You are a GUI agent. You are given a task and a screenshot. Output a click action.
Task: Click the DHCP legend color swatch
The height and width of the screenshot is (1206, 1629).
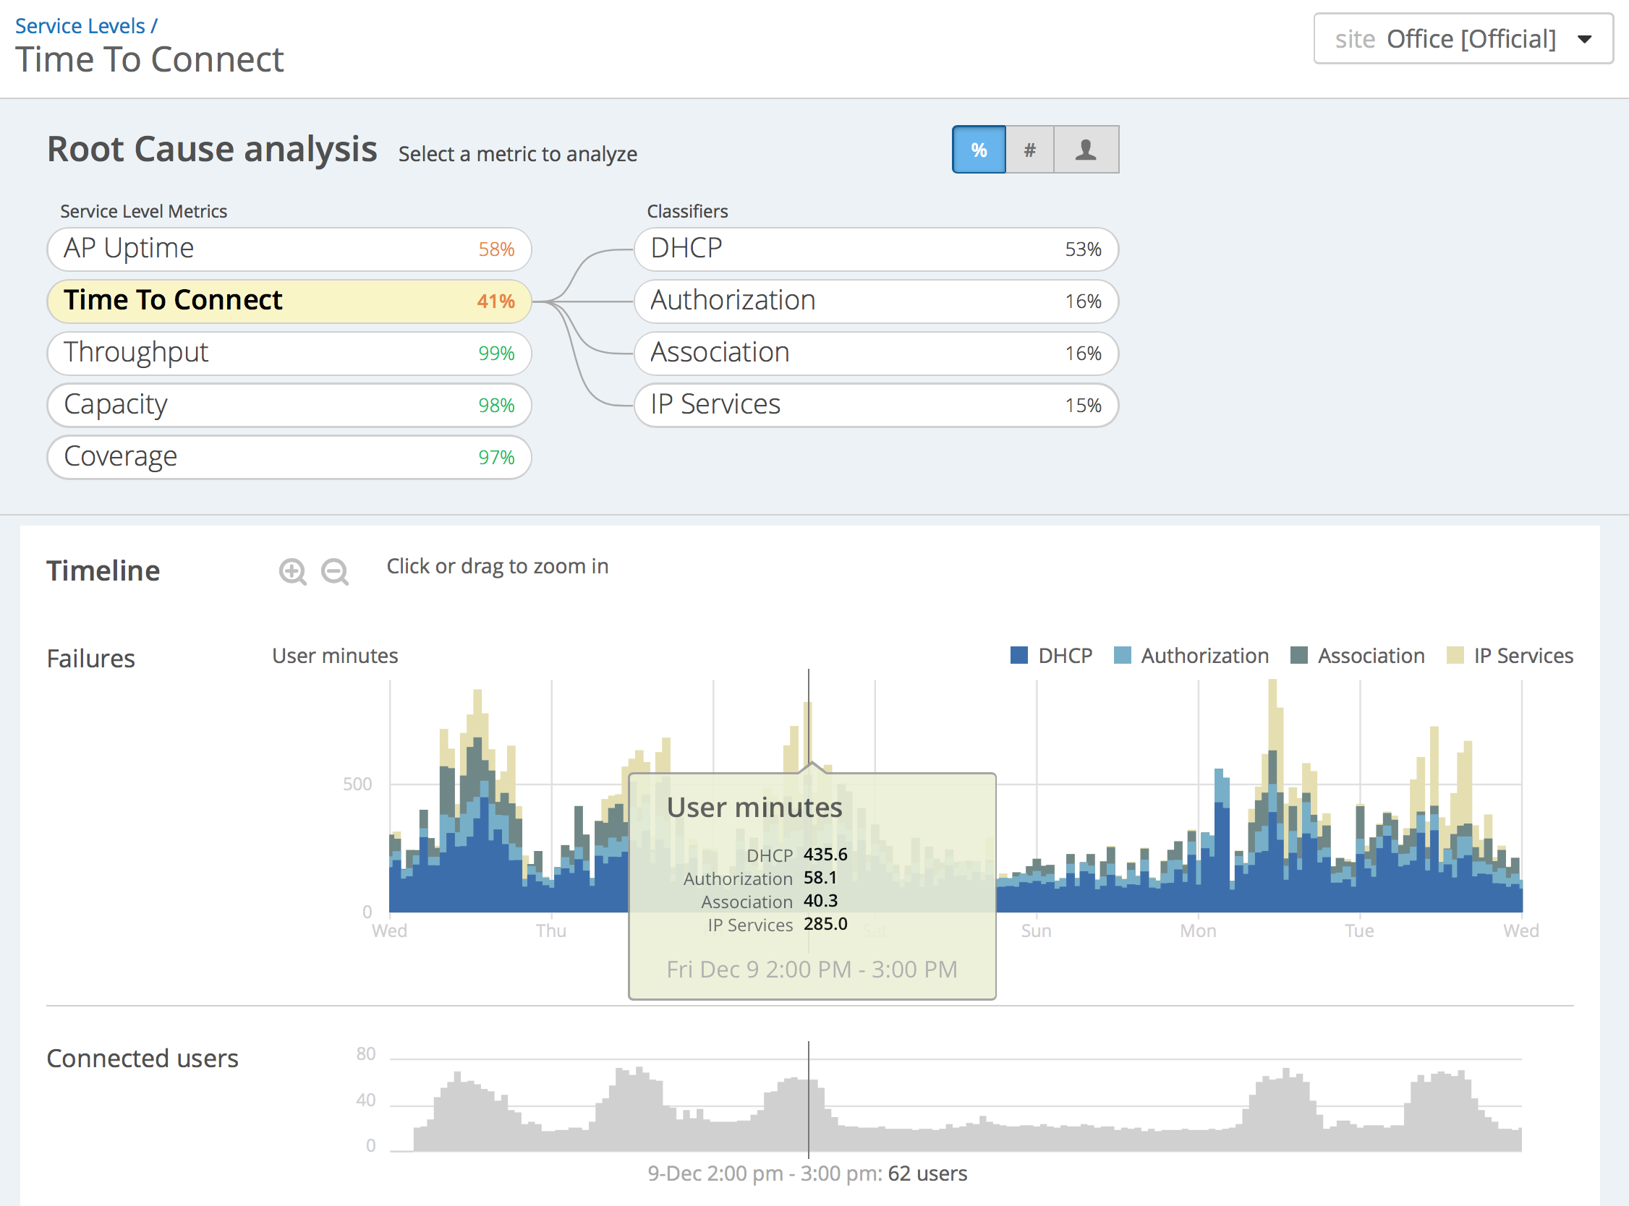[1018, 655]
